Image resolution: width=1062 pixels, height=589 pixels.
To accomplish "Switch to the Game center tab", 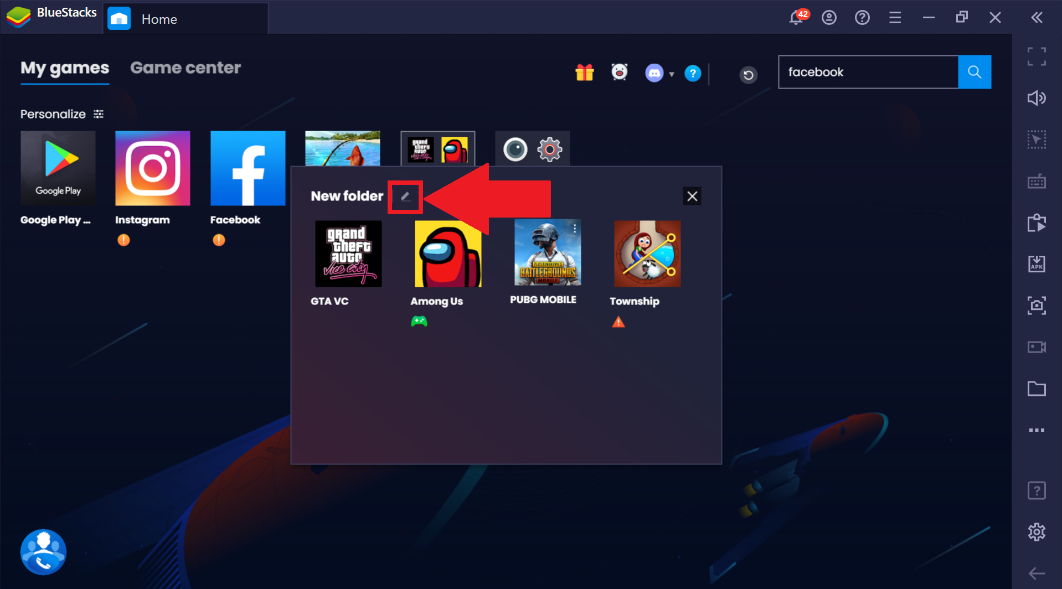I will pos(185,68).
